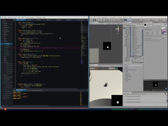168x126 pixels.
Task: Click the material preview sphere in Inspector bottom
Action: tap(155, 84)
